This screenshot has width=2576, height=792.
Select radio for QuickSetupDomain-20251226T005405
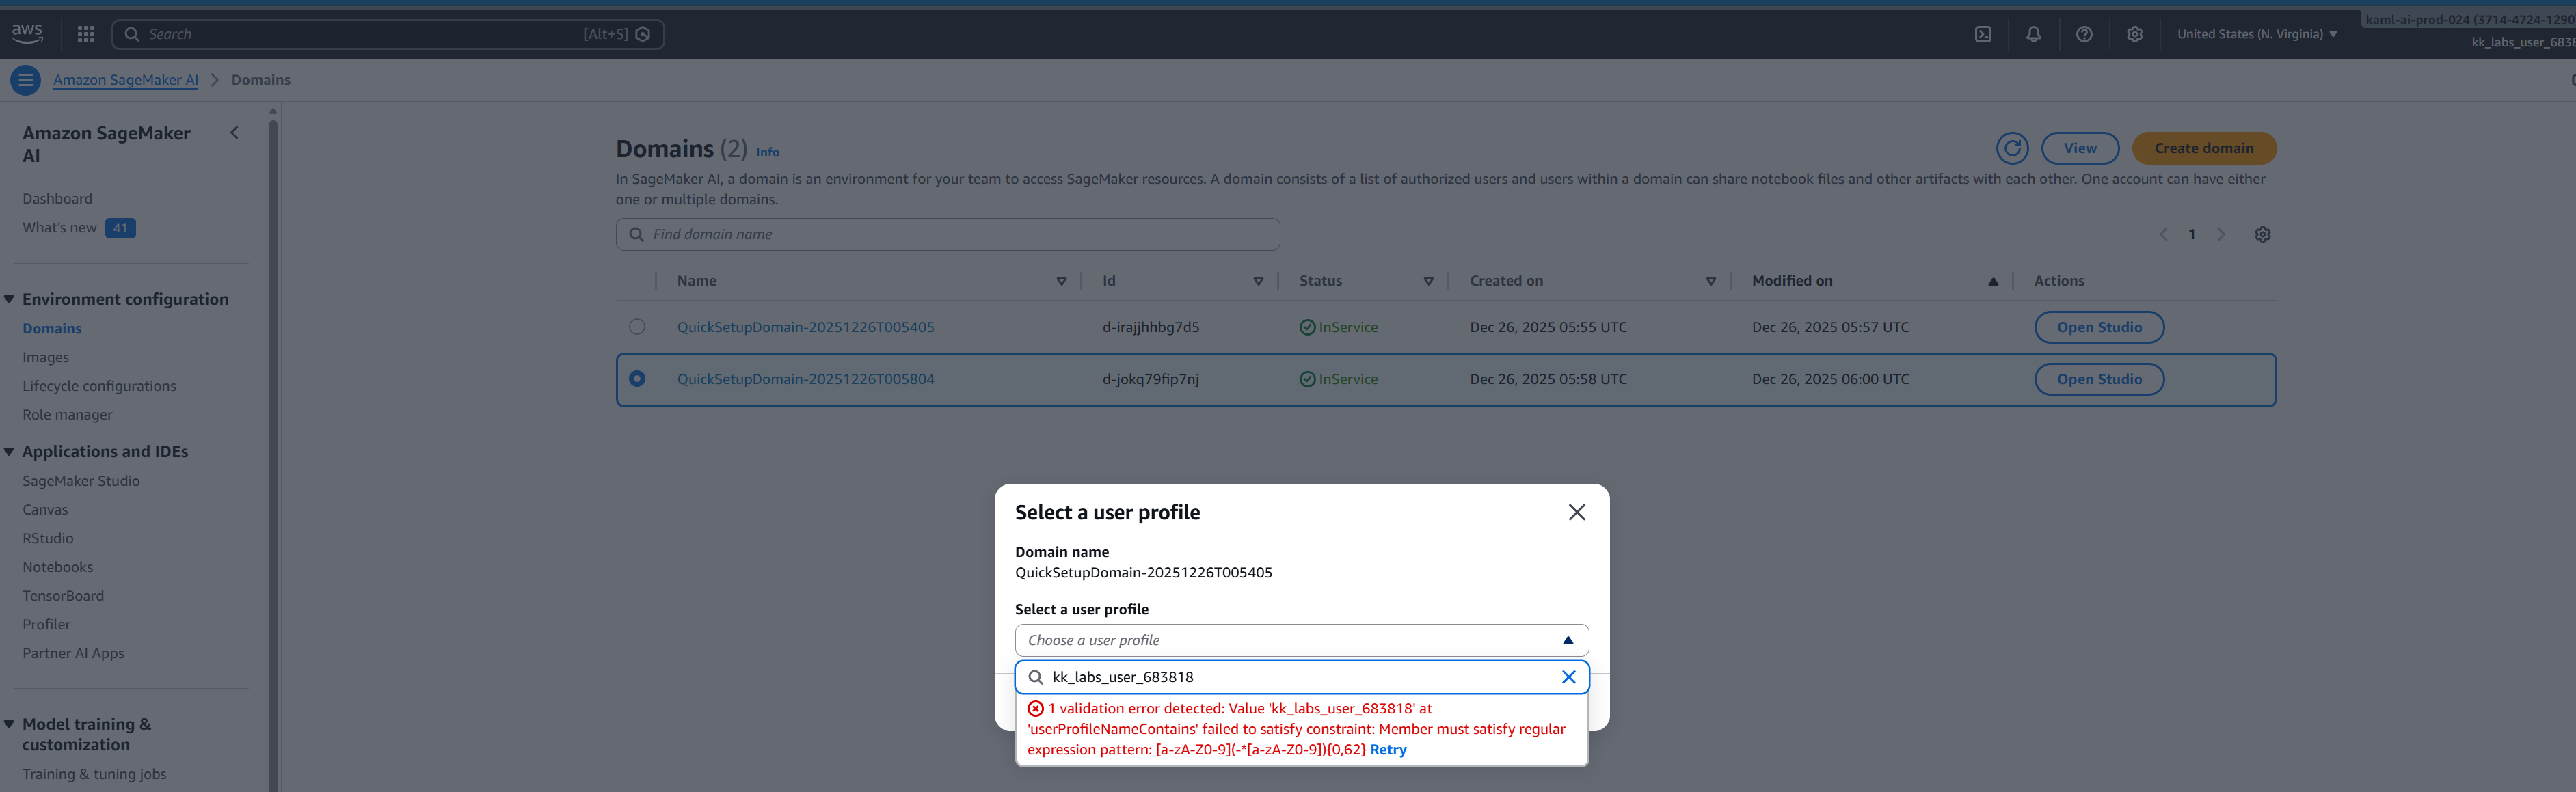(637, 327)
